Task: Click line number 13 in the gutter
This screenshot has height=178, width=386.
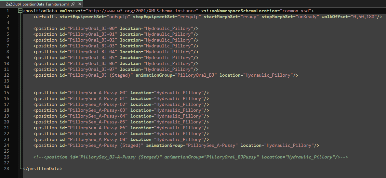Action: [7, 81]
